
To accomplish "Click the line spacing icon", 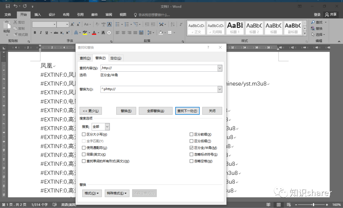I will tap(150, 33).
